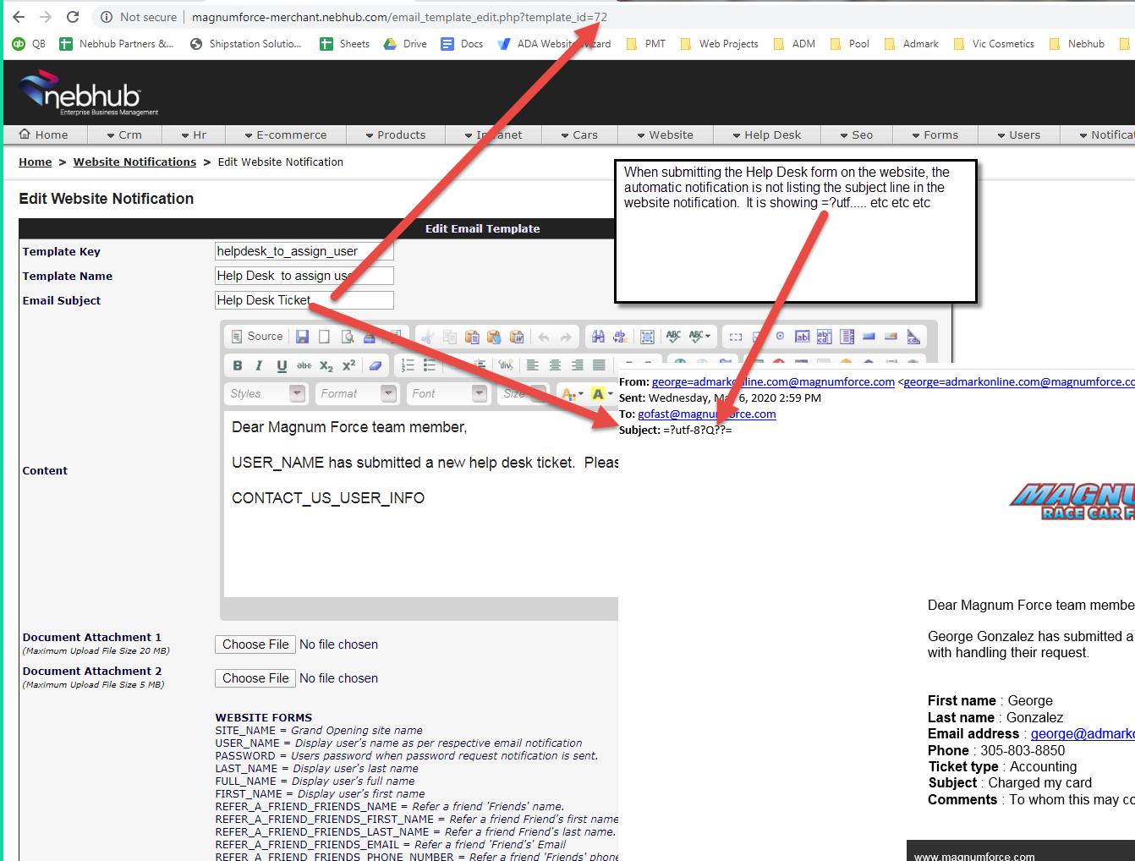1135x861 pixels.
Task: Toggle Subscript formatting
Action: point(326,365)
